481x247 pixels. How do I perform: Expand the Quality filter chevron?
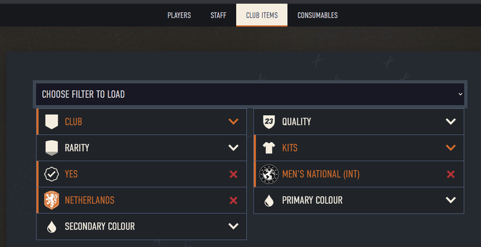coord(450,122)
